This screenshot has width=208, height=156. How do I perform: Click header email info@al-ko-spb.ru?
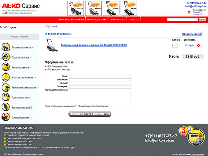196,6
